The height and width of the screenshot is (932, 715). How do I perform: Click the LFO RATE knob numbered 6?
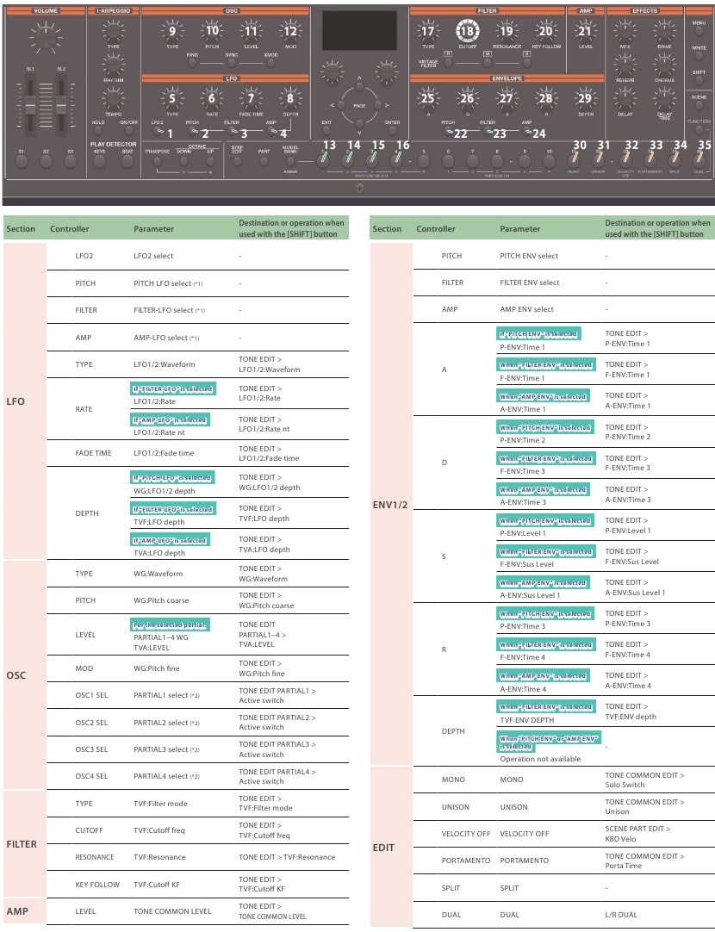(212, 98)
